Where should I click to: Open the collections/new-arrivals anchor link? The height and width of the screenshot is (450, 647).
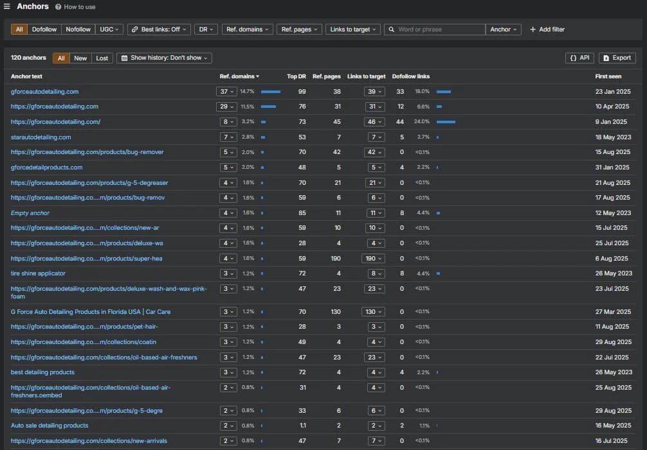coord(89,440)
